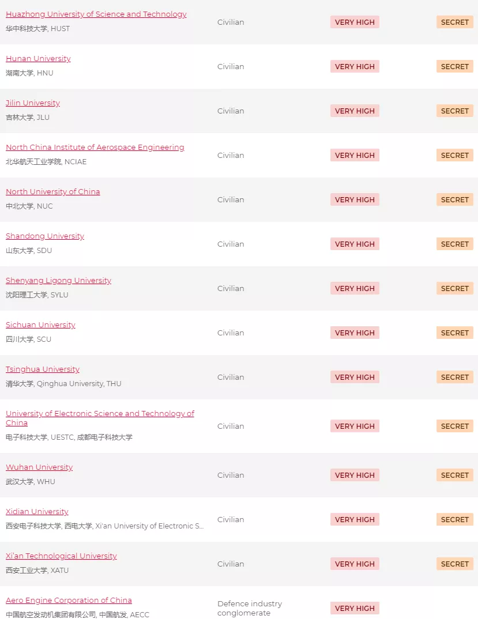
Task: Click SECRET badge in Hunan University row
Action: click(454, 67)
